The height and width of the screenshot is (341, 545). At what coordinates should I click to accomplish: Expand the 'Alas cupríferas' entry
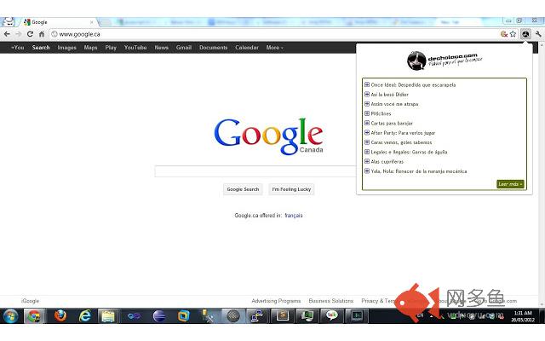367,161
